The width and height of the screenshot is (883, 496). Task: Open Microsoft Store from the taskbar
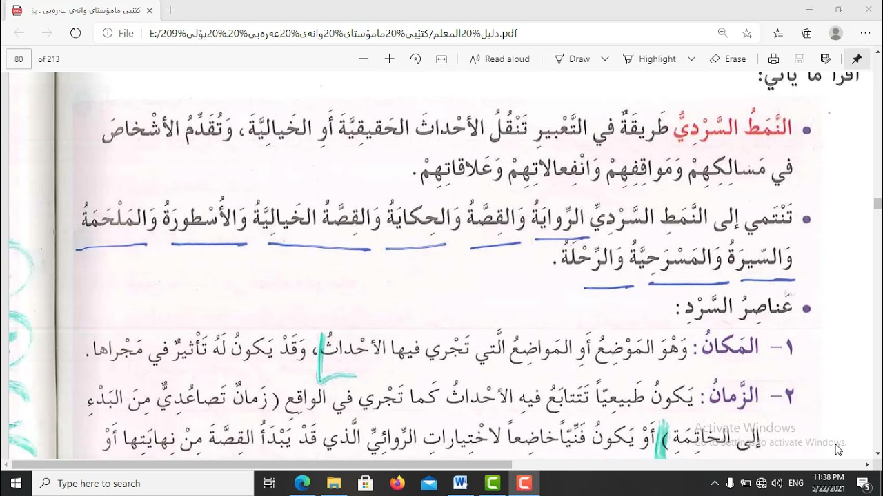coord(366,483)
